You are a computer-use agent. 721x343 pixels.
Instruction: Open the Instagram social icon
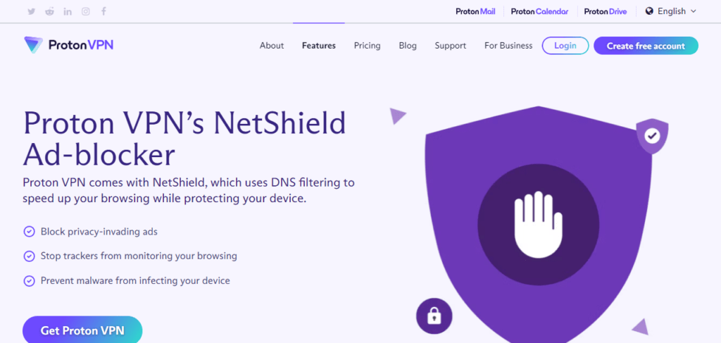86,11
